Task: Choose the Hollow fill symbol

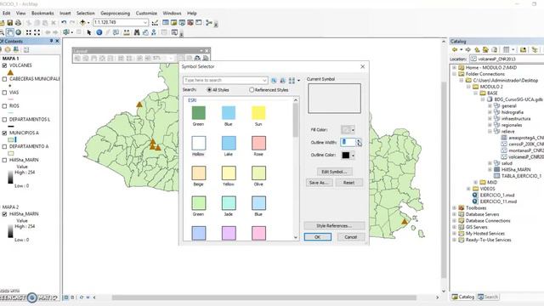Action: (x=198, y=143)
